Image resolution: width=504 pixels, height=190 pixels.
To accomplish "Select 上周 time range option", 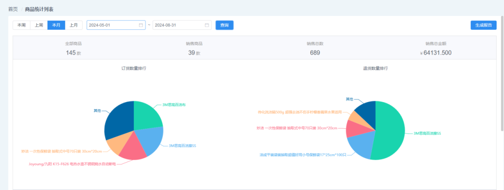I will click(39, 25).
